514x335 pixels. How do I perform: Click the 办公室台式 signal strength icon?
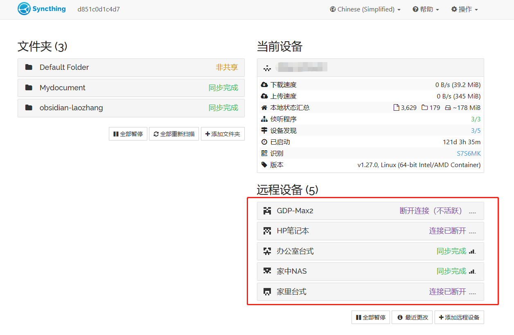472,251
